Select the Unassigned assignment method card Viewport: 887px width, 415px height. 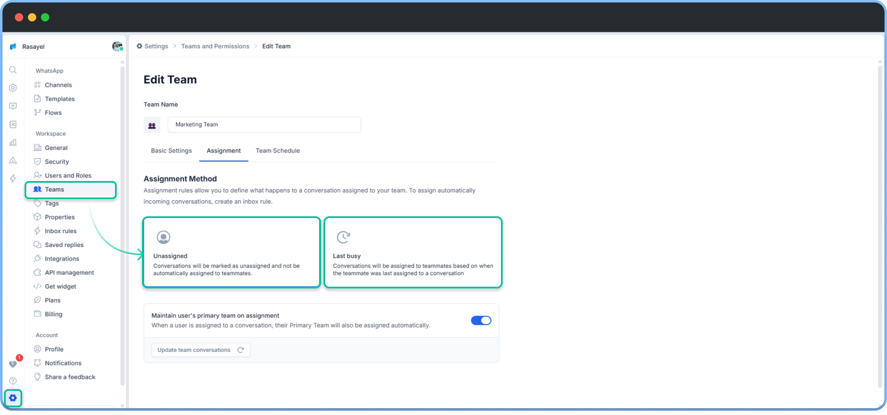[x=232, y=252]
